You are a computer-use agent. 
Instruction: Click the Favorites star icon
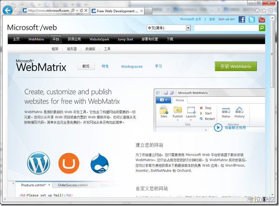[x=264, y=10]
